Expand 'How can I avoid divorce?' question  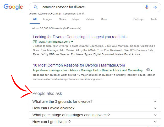[95, 108]
